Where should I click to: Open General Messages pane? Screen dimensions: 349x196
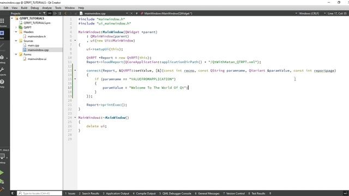point(207,194)
